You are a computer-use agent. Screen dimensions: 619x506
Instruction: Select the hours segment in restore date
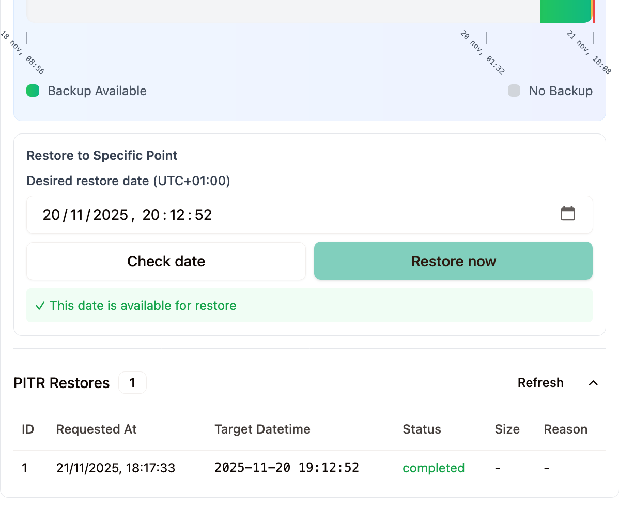[x=150, y=215]
